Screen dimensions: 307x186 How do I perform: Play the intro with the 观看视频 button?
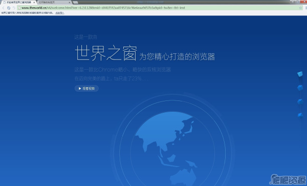point(86,89)
